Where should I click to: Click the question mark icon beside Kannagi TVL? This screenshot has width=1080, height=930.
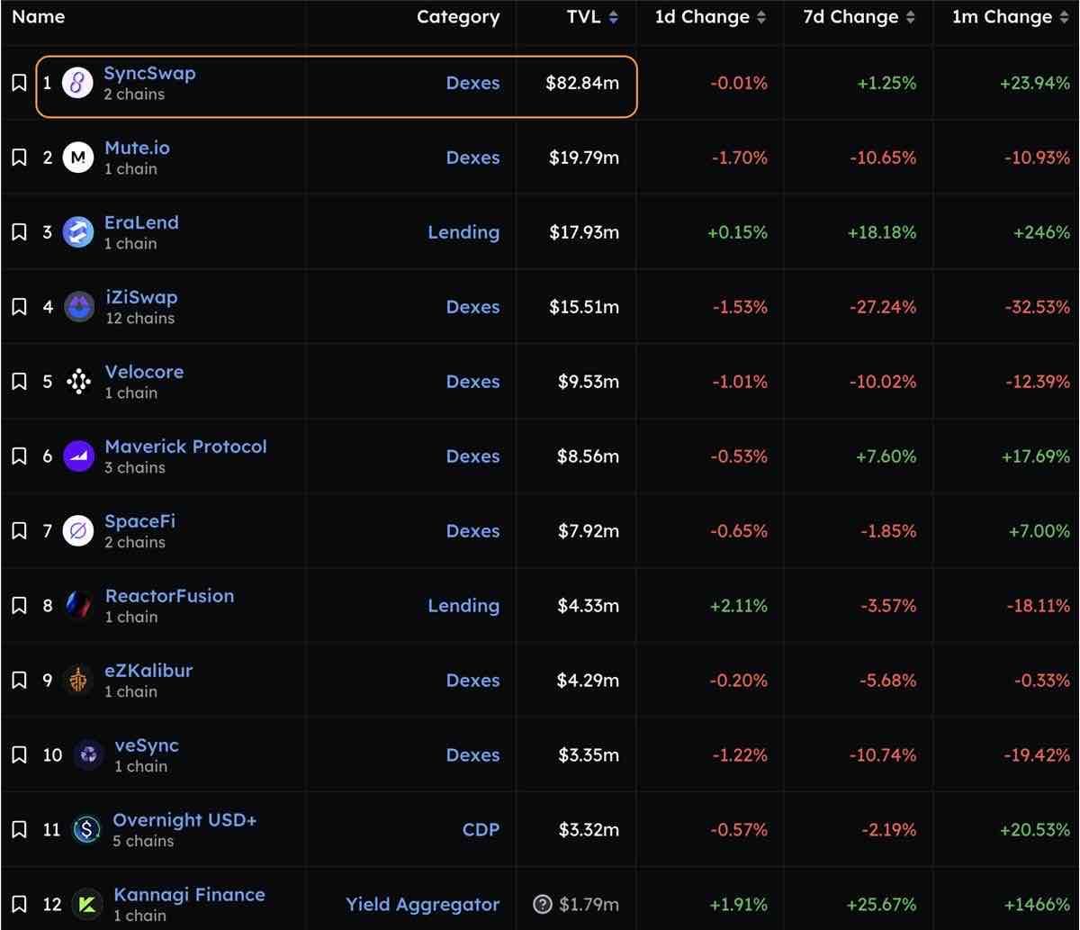[542, 904]
